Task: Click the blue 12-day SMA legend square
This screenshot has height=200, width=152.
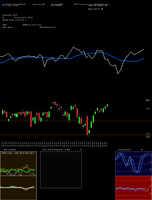Action: pyautogui.click(x=3, y=5)
